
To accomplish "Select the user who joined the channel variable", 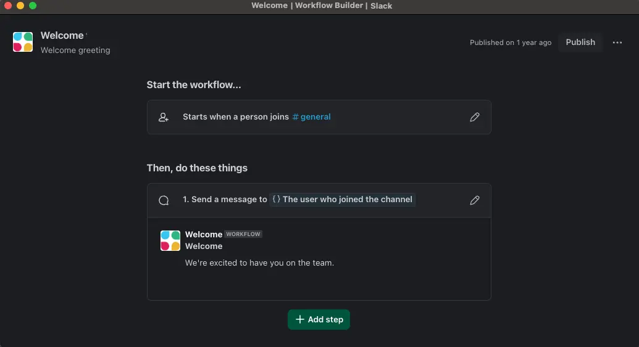I will point(342,199).
